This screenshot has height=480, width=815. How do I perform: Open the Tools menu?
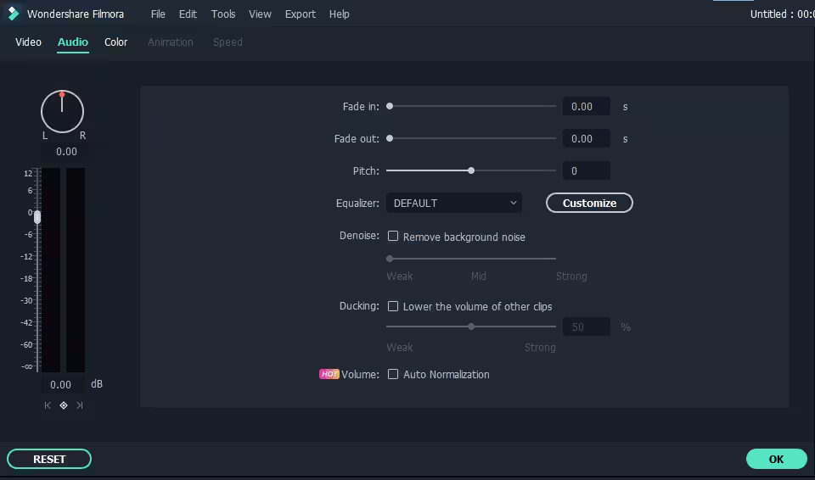223,14
